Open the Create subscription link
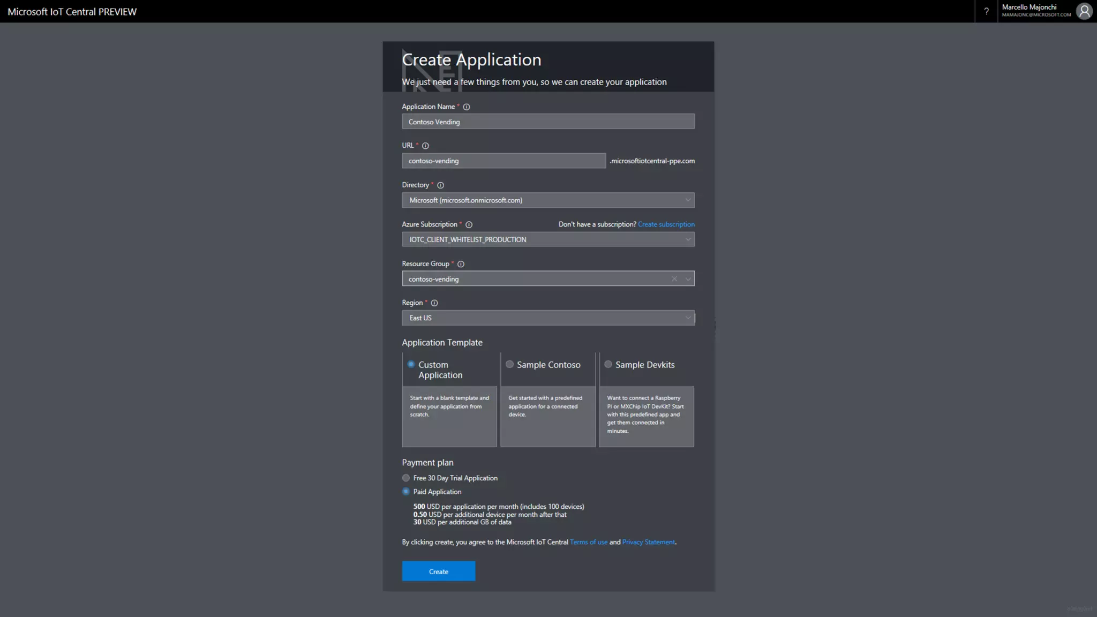This screenshot has height=617, width=1097. (x=666, y=224)
